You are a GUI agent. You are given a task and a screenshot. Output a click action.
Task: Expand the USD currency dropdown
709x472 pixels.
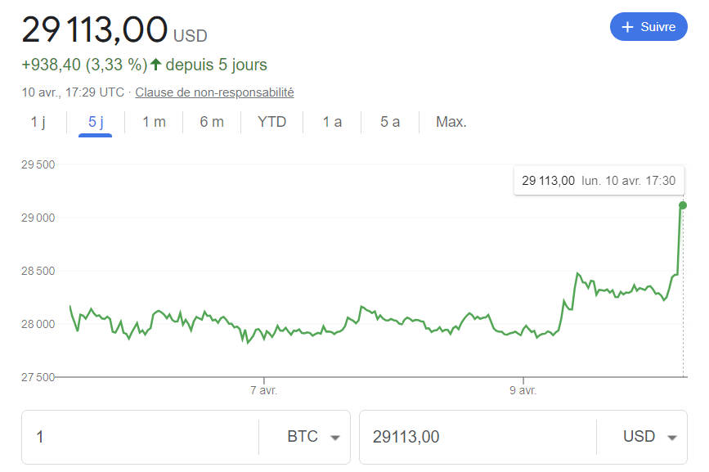[x=650, y=437]
